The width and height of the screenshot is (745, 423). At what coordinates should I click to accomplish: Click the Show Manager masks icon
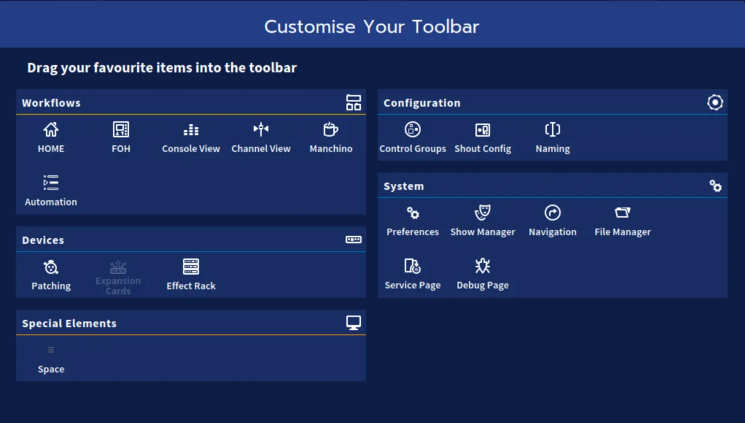482,213
